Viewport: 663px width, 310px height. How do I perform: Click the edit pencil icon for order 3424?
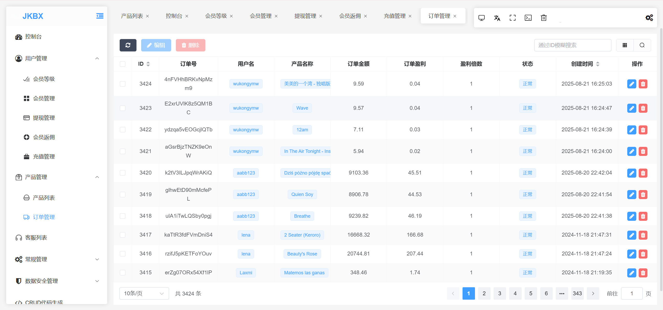[x=632, y=84]
